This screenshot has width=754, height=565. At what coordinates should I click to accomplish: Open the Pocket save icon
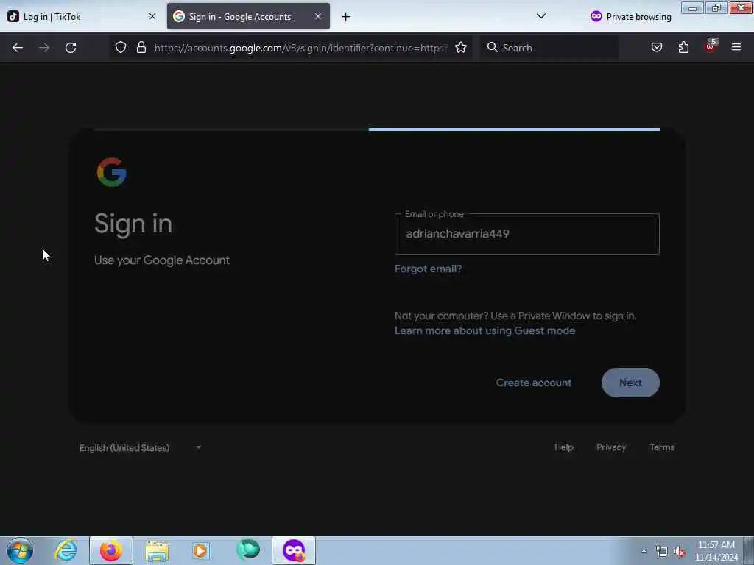pyautogui.click(x=656, y=47)
